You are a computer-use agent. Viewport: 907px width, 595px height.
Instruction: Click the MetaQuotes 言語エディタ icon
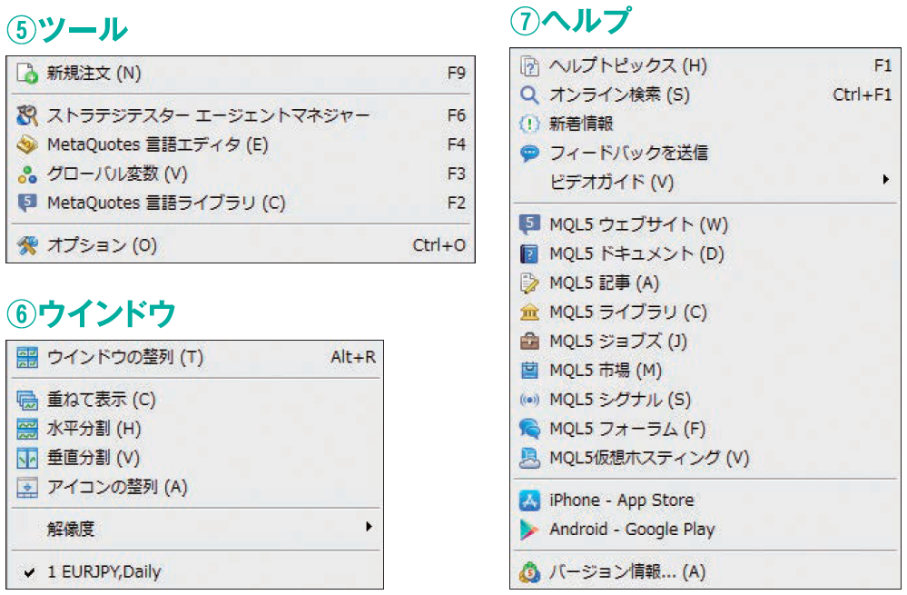[x=27, y=144]
